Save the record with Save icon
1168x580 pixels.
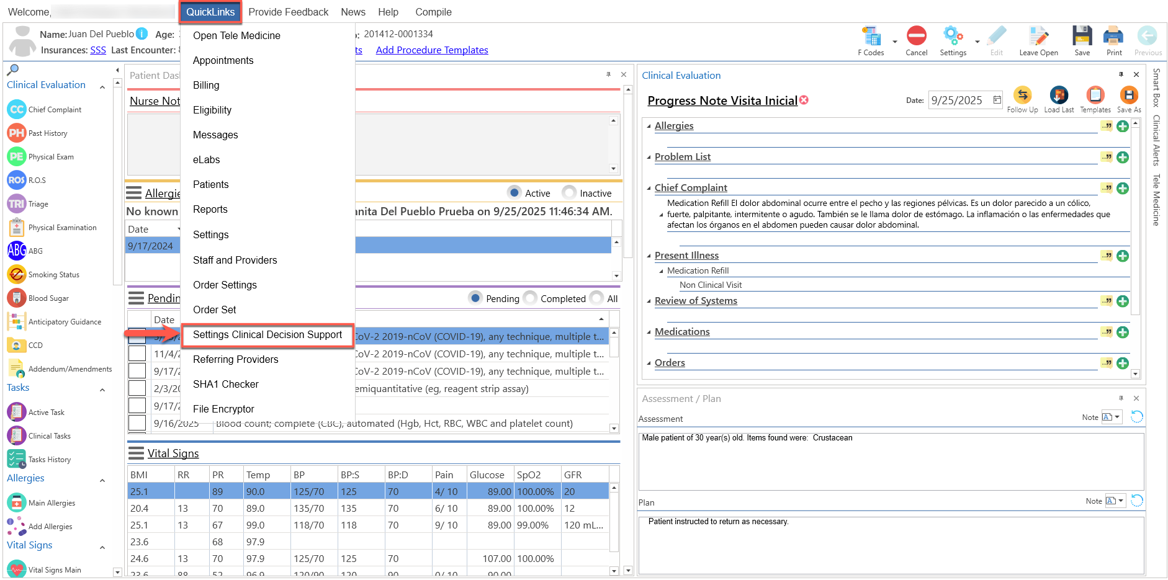(x=1082, y=36)
